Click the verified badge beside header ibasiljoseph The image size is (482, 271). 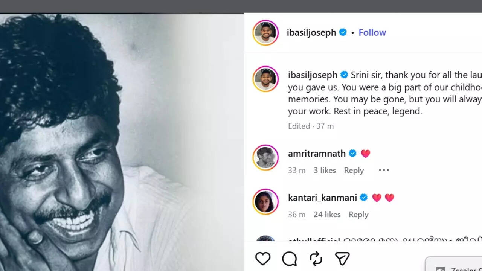tap(343, 33)
